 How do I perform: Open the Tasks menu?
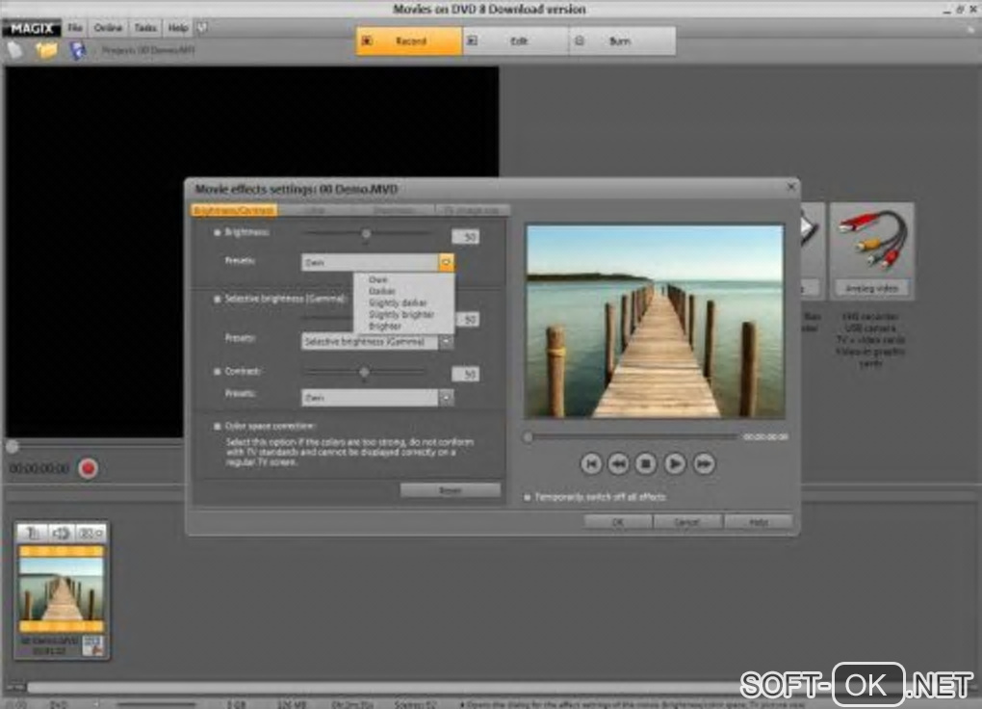(x=145, y=28)
